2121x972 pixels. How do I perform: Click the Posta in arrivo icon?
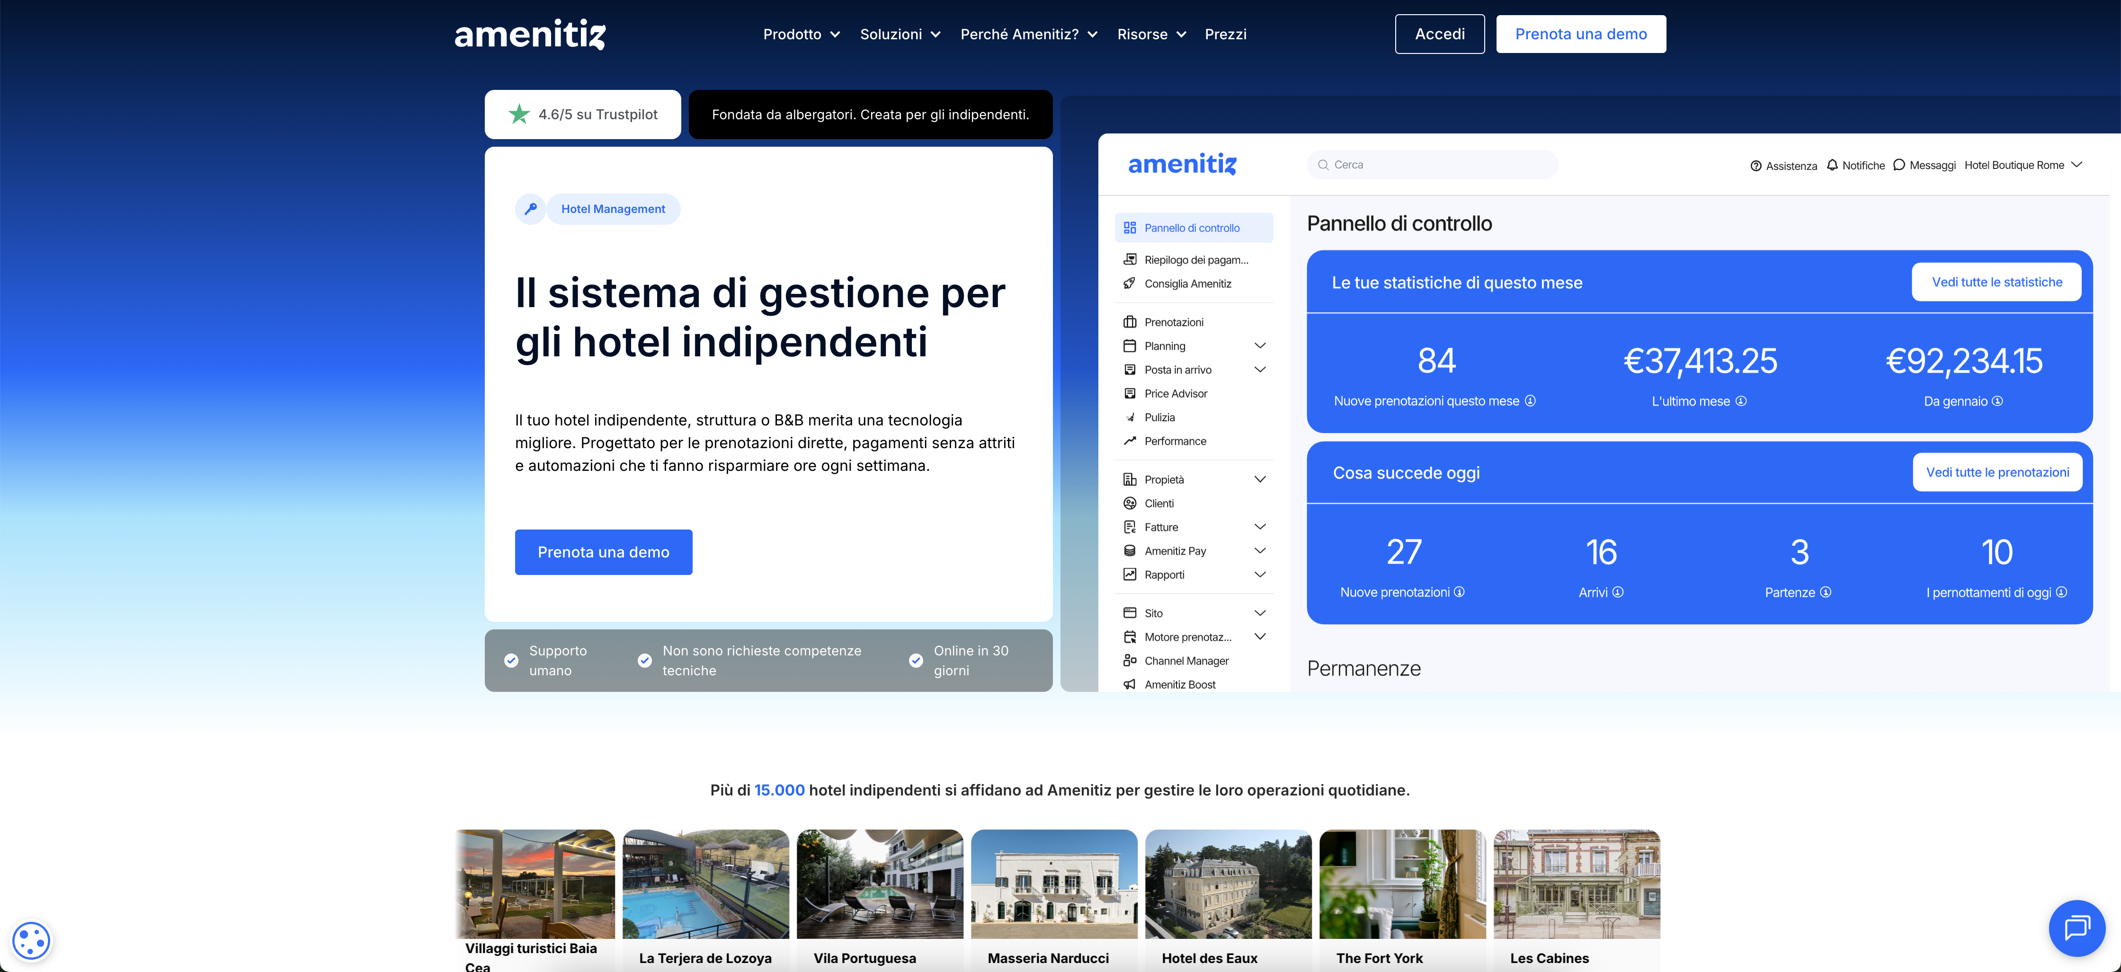[1130, 370]
